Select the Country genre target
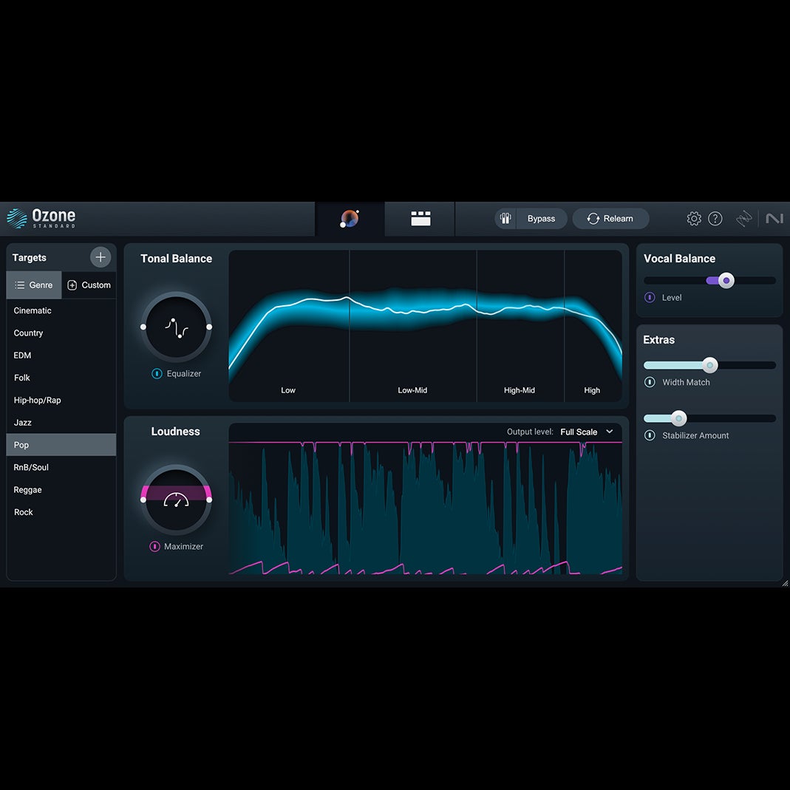Viewport: 790px width, 790px height. pos(61,333)
